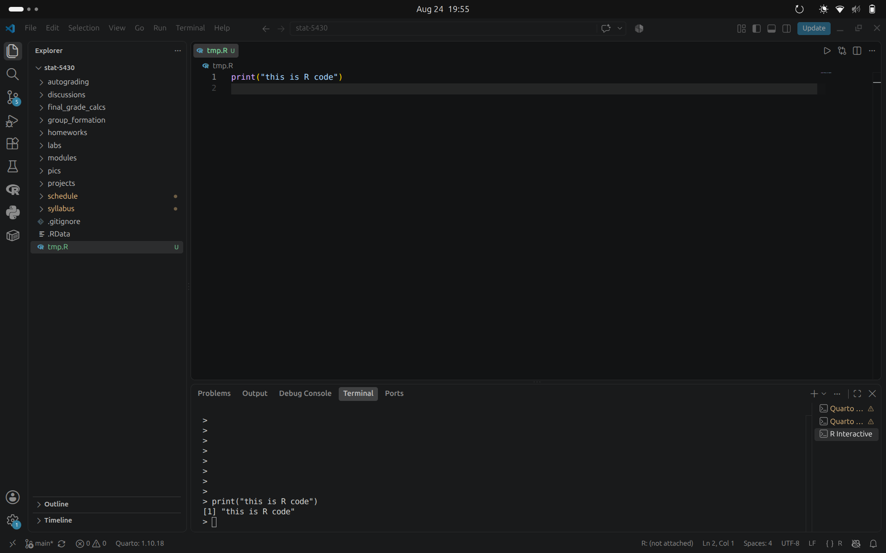Open editor more actions ellipsis

[872, 51]
